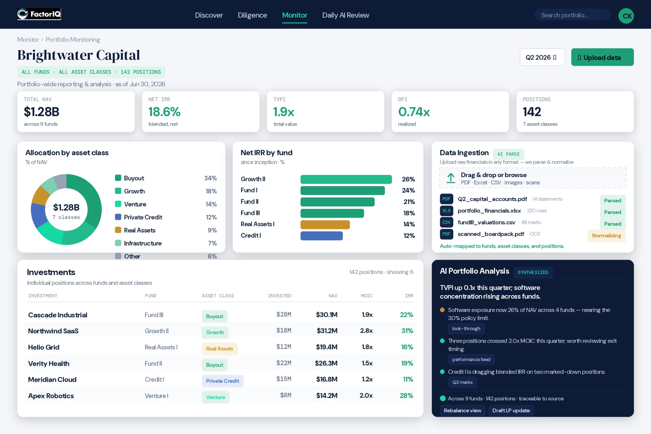Open the Helio Grid investment
The width and height of the screenshot is (651, 434).
pos(220,347)
